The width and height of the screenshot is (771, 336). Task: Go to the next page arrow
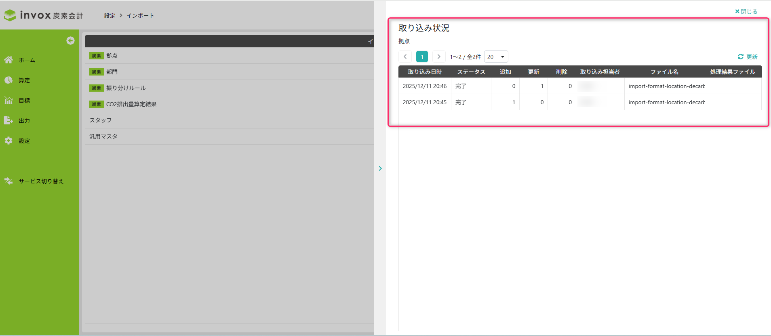[438, 57]
